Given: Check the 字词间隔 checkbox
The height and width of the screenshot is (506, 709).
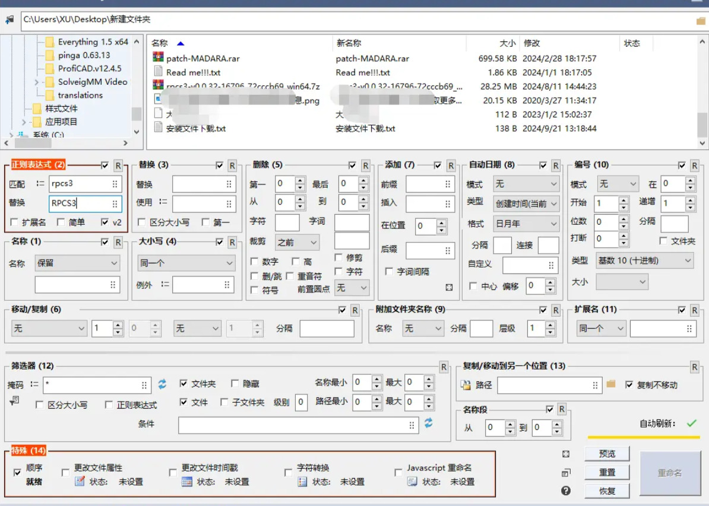Looking at the screenshot, I should [x=389, y=272].
